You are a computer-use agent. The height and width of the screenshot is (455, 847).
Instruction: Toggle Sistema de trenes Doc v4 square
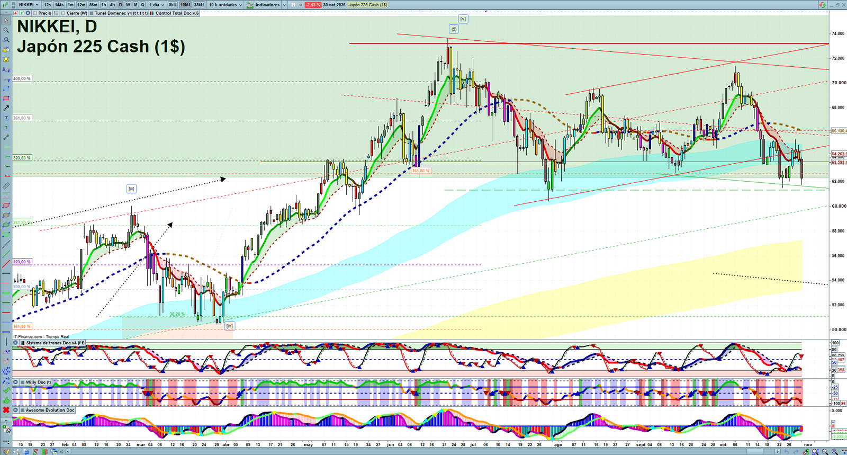tap(23, 343)
